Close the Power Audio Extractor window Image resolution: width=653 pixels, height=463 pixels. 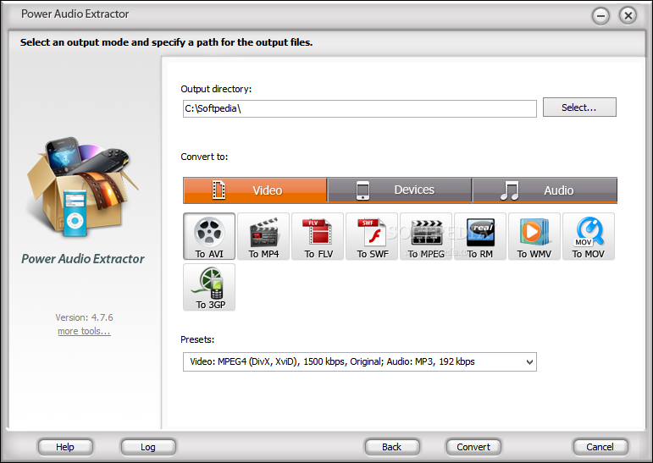(x=628, y=16)
